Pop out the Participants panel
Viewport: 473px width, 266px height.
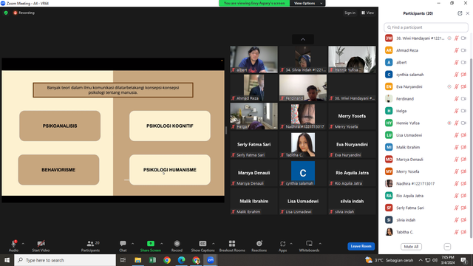point(460,13)
